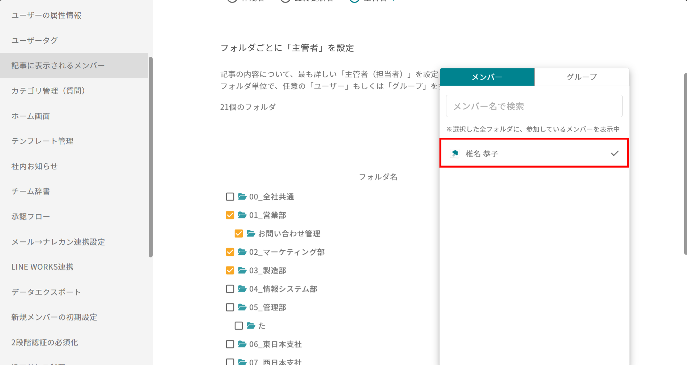Image resolution: width=687 pixels, height=365 pixels.
Task: Click the folder icon beside 00_全社共通
Action: (242, 197)
